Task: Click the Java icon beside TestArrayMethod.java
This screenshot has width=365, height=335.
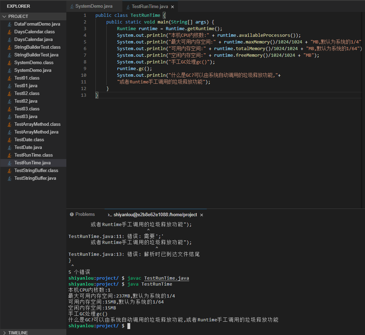Action: [x=9, y=132]
